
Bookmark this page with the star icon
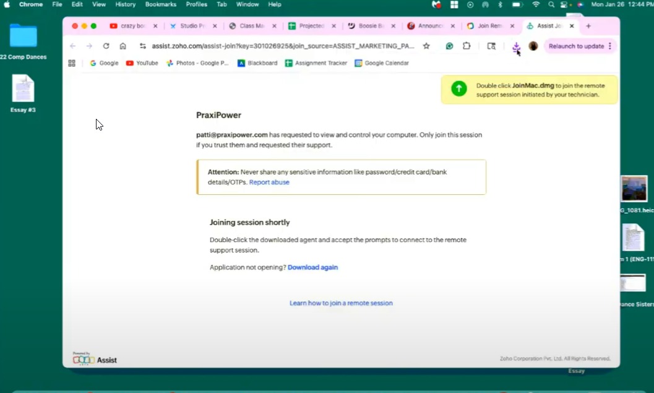(x=426, y=46)
